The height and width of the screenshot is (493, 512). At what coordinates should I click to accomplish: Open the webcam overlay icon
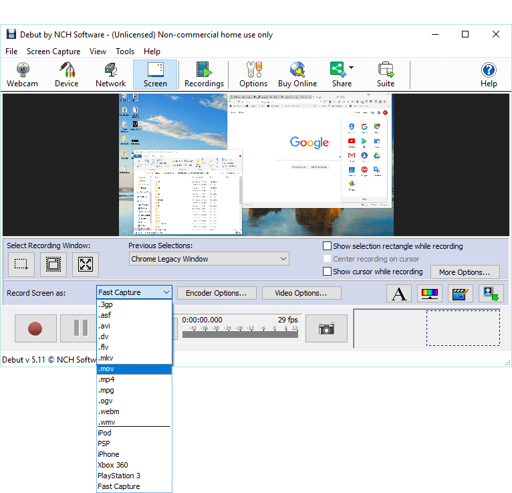click(491, 294)
